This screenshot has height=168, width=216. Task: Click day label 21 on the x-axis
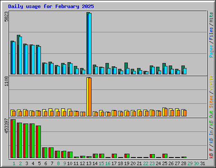(x=139, y=163)
